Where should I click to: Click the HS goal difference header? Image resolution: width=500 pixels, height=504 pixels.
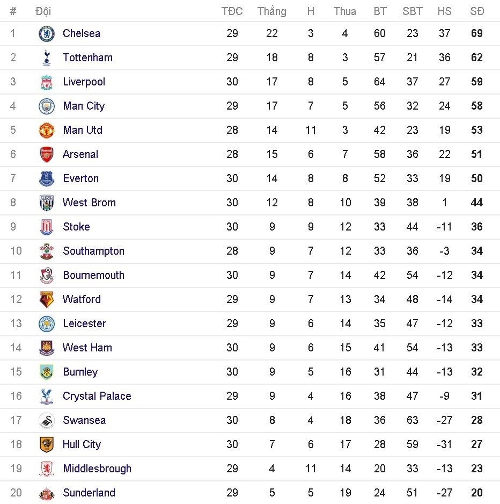(x=444, y=11)
